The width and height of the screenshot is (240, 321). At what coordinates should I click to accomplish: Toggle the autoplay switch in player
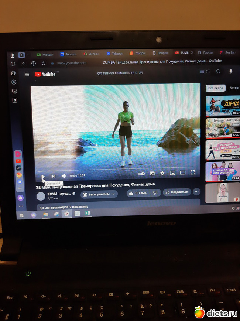pyautogui.click(x=141, y=173)
